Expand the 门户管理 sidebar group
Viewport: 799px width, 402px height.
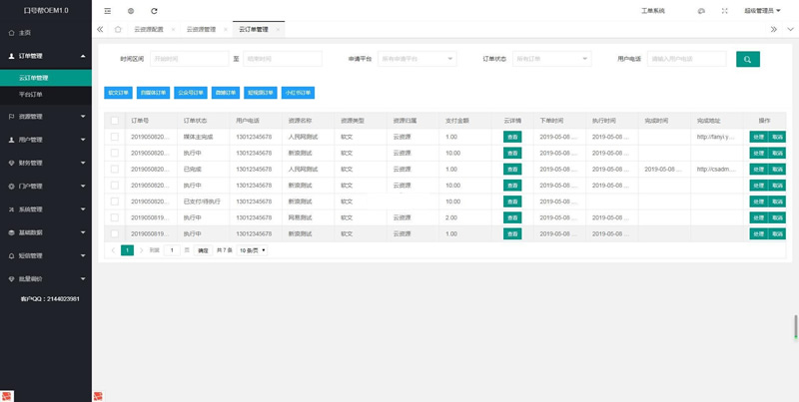(x=46, y=187)
